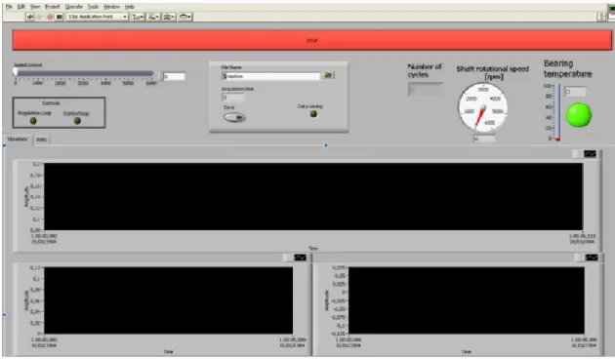Open the Resize Objects toolbar dropdown
Screen dimensions: 615x359
click(170, 17)
